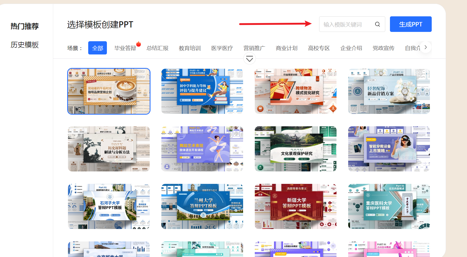Choose the 历史材料题解读与分析方法 template
This screenshot has width=467, height=257.
click(x=109, y=149)
